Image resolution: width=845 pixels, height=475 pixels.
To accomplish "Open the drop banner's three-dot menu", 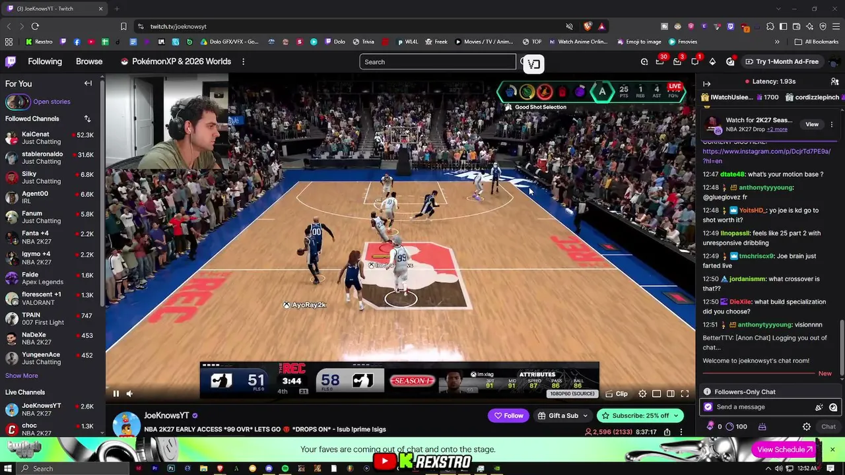I will [x=832, y=124].
